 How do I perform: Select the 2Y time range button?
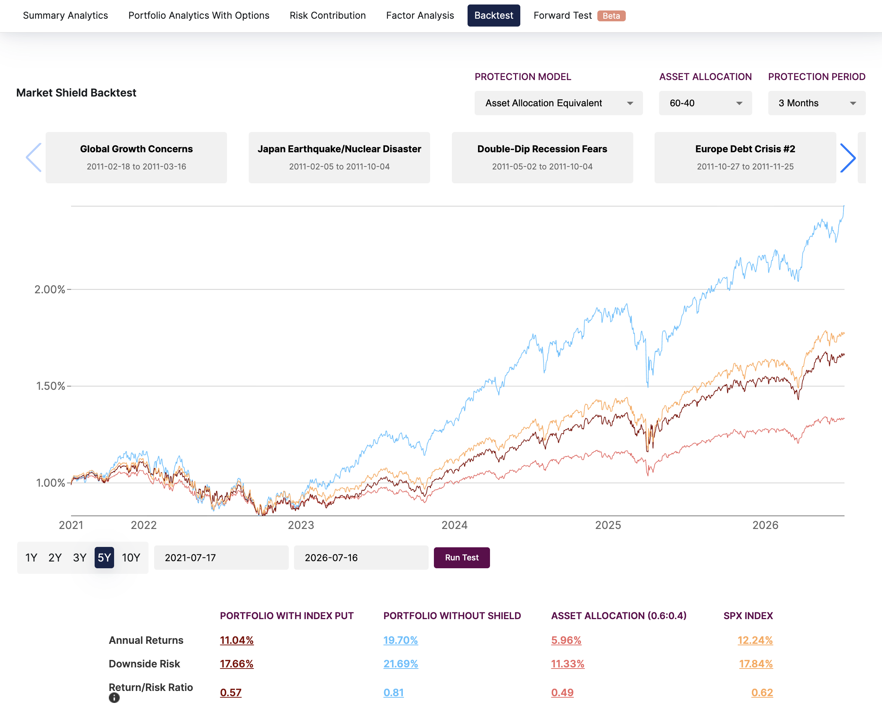tap(55, 558)
